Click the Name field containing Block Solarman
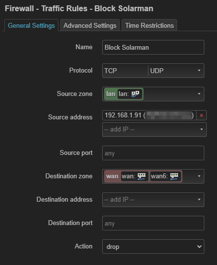The image size is (217, 265). coord(153,47)
